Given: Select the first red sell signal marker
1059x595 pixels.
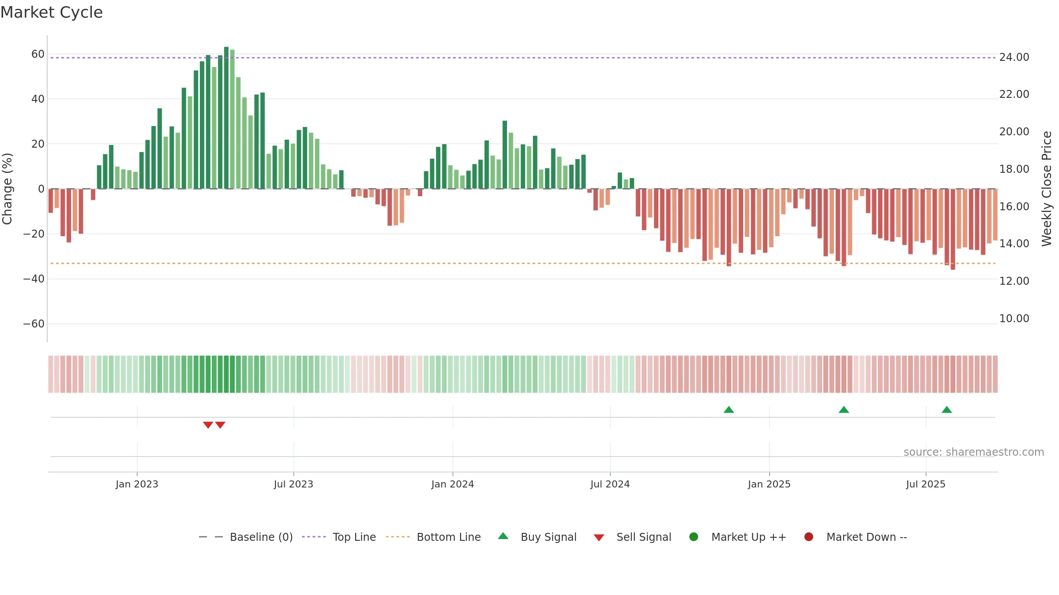Looking at the screenshot, I should (208, 425).
